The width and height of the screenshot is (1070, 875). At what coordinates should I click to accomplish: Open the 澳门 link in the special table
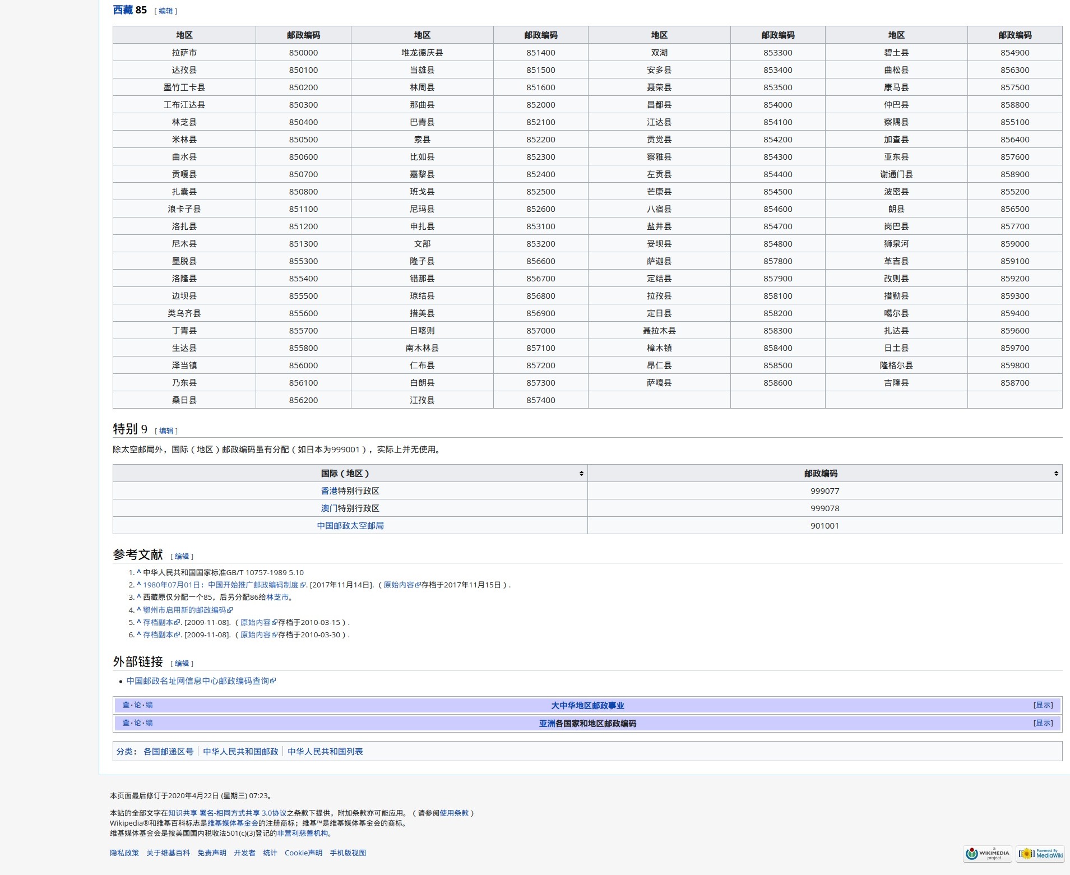(x=329, y=508)
